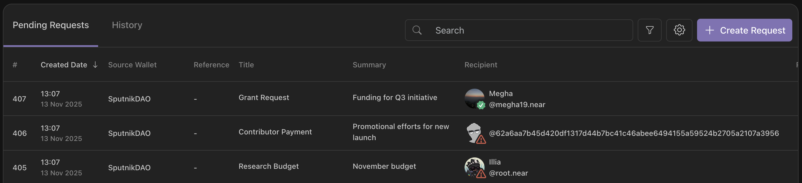Click the Source Wallet column header
Screen dimensions: 802x183
coord(132,65)
